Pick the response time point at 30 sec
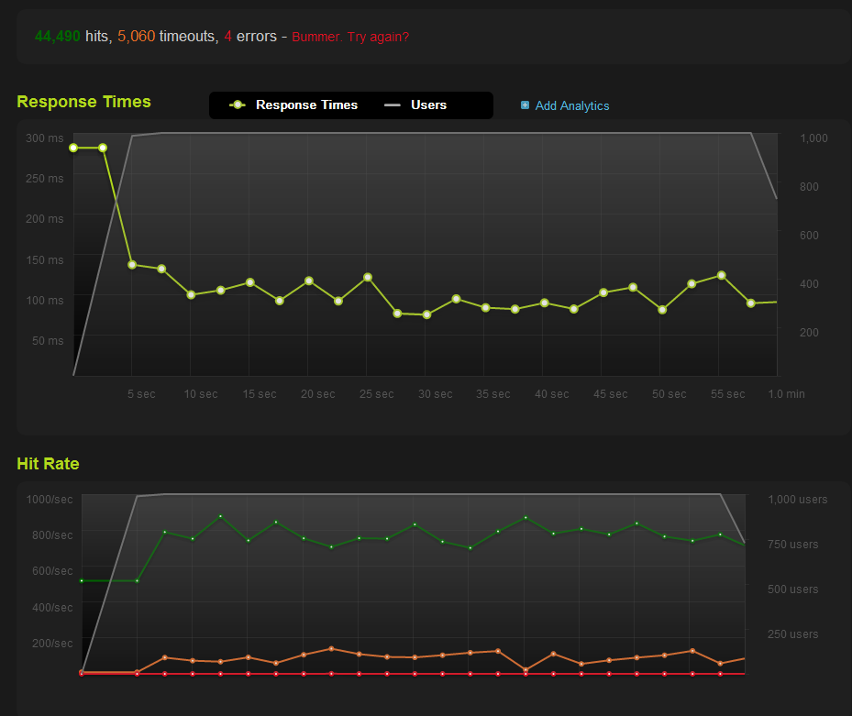Image resolution: width=852 pixels, height=716 pixels. coord(426,314)
